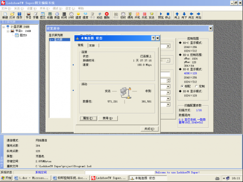The image size is (243, 182).
Task: Open the 语言 menu
Action: tap(70, 8)
